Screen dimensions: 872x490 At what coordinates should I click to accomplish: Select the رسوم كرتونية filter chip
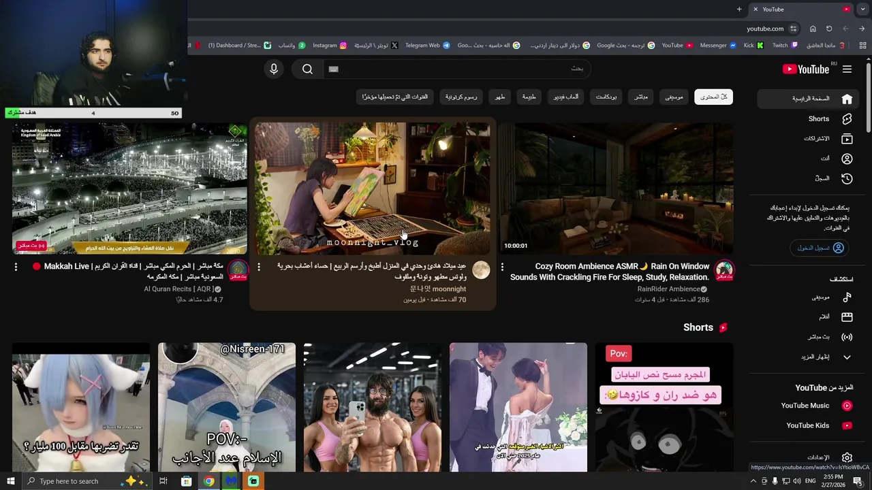click(461, 97)
